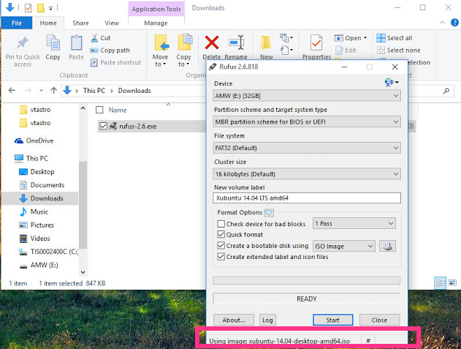Click the About... button in Rufus
461x349 pixels.
pyautogui.click(x=234, y=320)
